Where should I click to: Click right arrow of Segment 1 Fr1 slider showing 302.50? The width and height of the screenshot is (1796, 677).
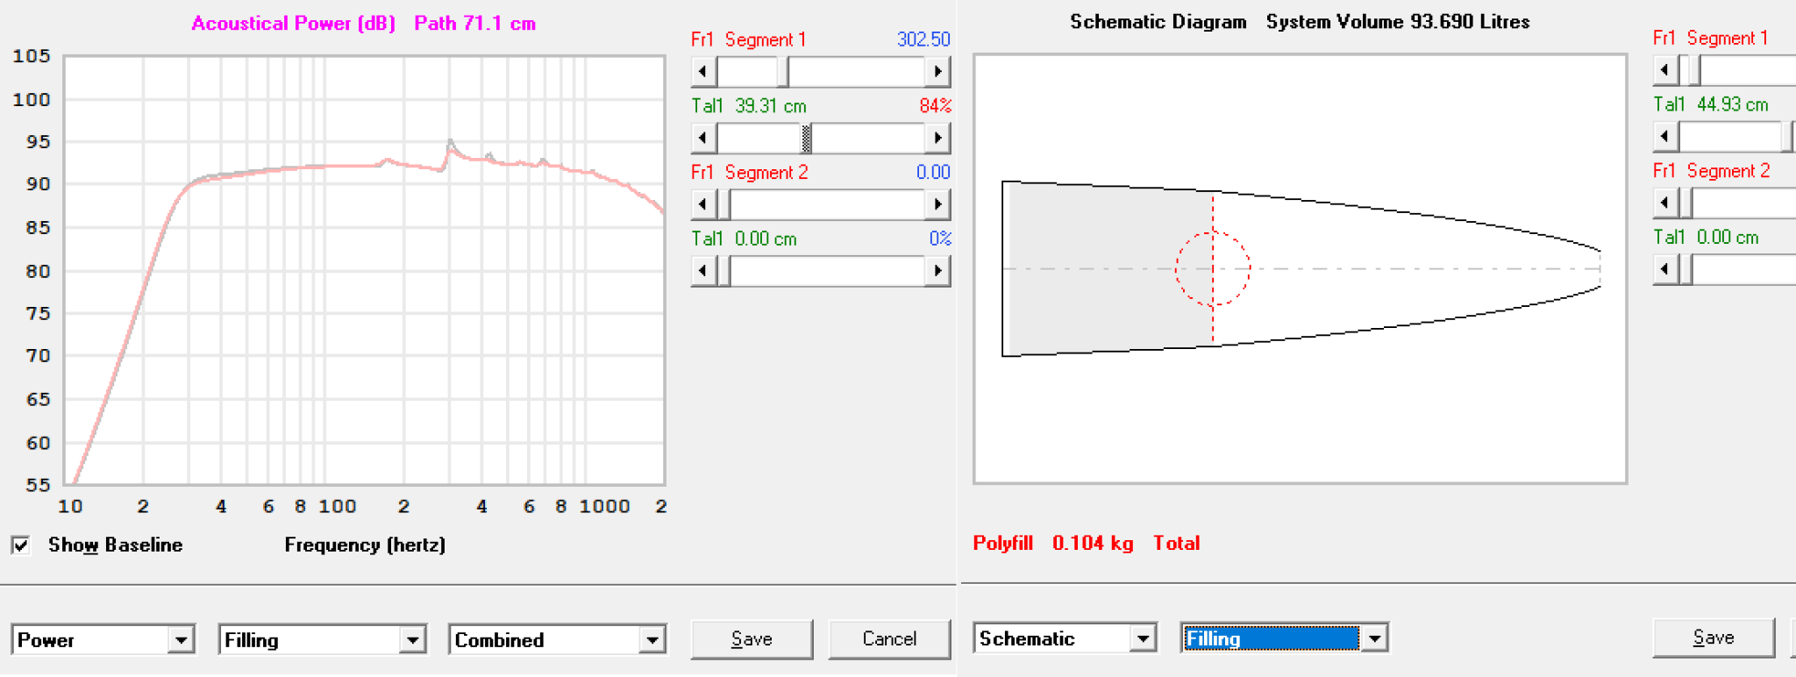[937, 71]
